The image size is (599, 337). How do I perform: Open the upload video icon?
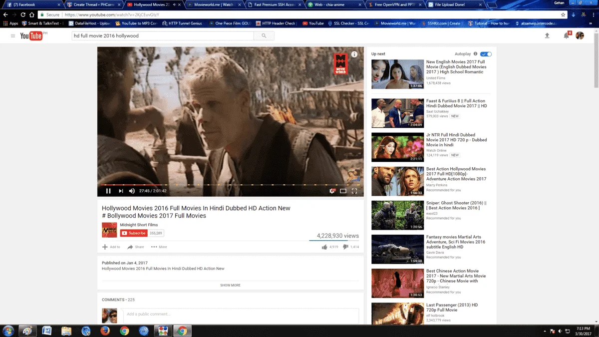click(547, 36)
